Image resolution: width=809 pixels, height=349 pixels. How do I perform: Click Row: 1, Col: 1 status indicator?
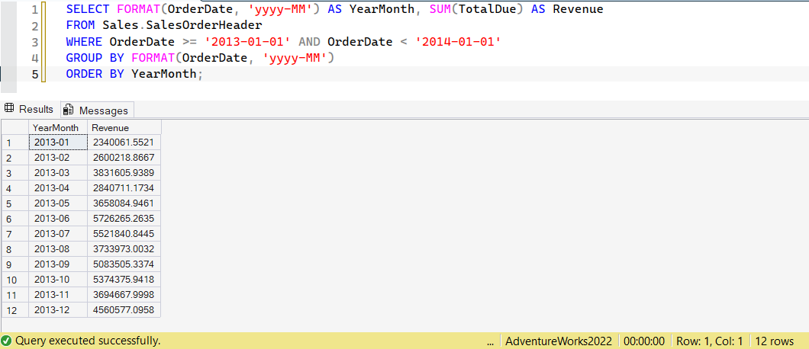[x=710, y=341]
